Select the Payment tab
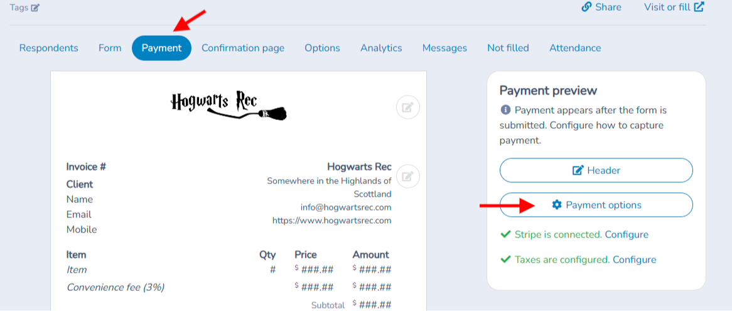 tap(161, 48)
